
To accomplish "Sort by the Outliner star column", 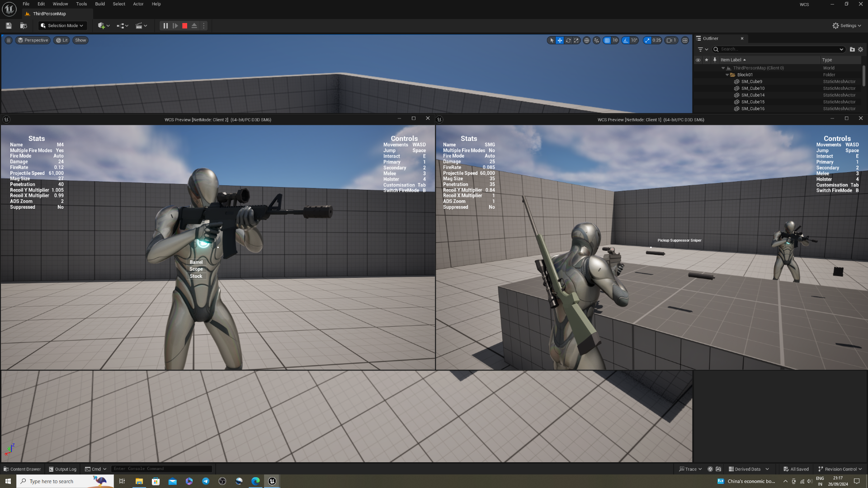I will coord(707,60).
